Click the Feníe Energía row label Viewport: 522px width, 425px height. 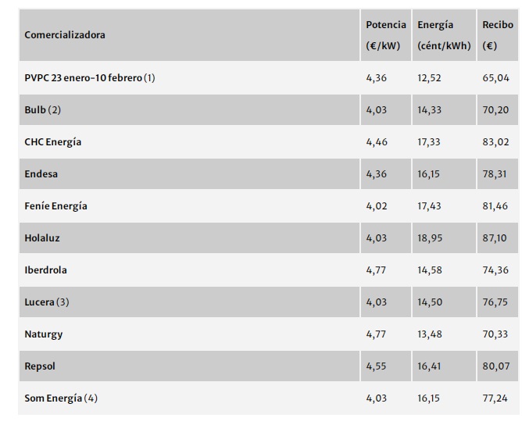pyautogui.click(x=56, y=206)
